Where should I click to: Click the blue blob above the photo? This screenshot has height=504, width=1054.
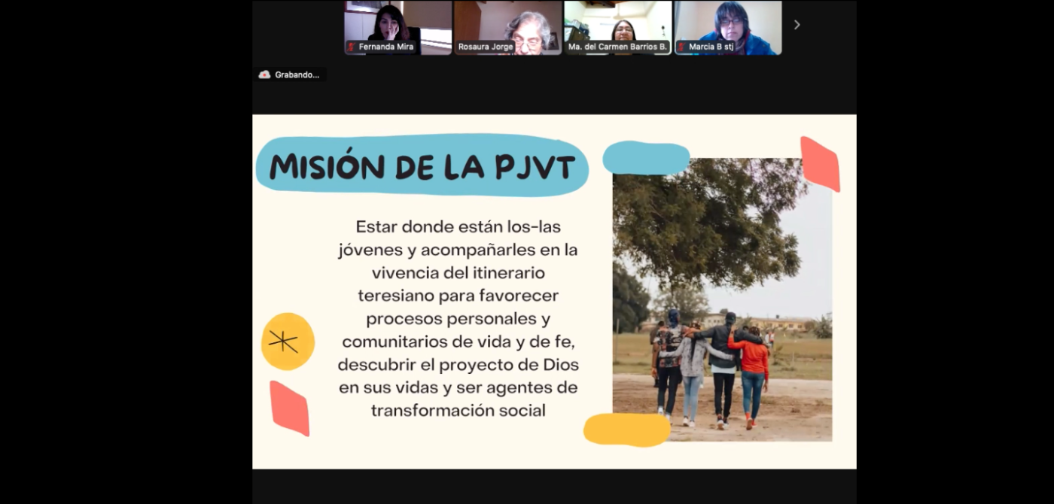point(646,159)
